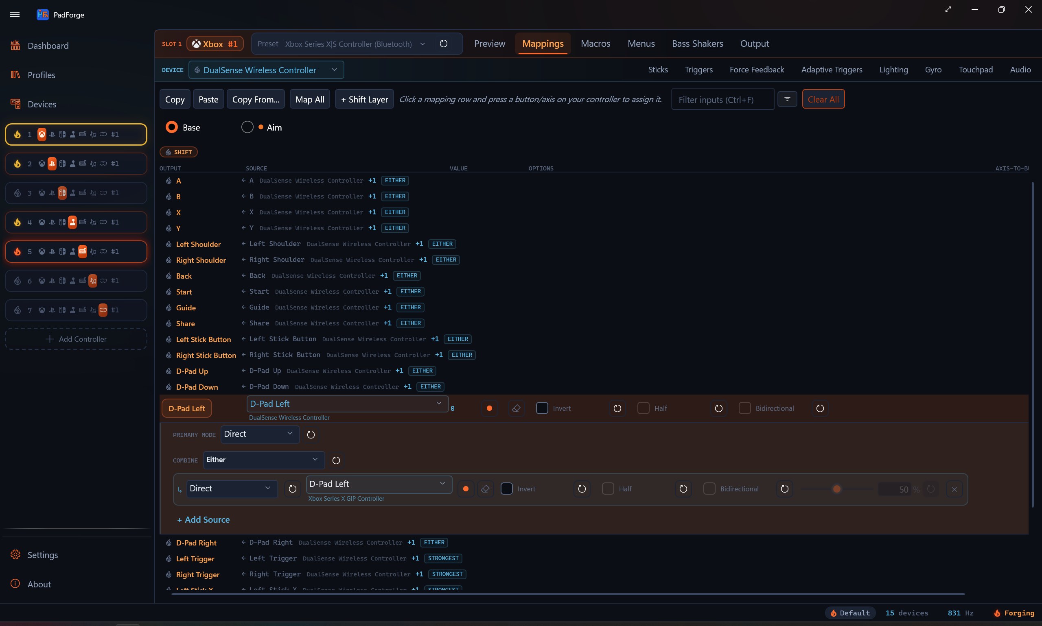Viewport: 1042px width, 626px height.
Task: Open secondary source Direct mode dropdown
Action: coord(232,489)
